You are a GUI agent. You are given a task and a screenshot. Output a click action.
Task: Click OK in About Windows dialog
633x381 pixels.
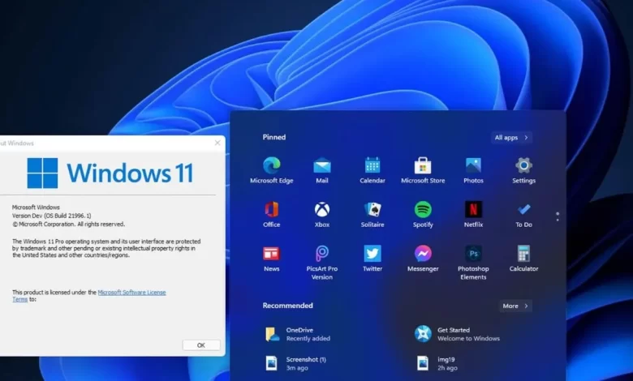coord(201,345)
